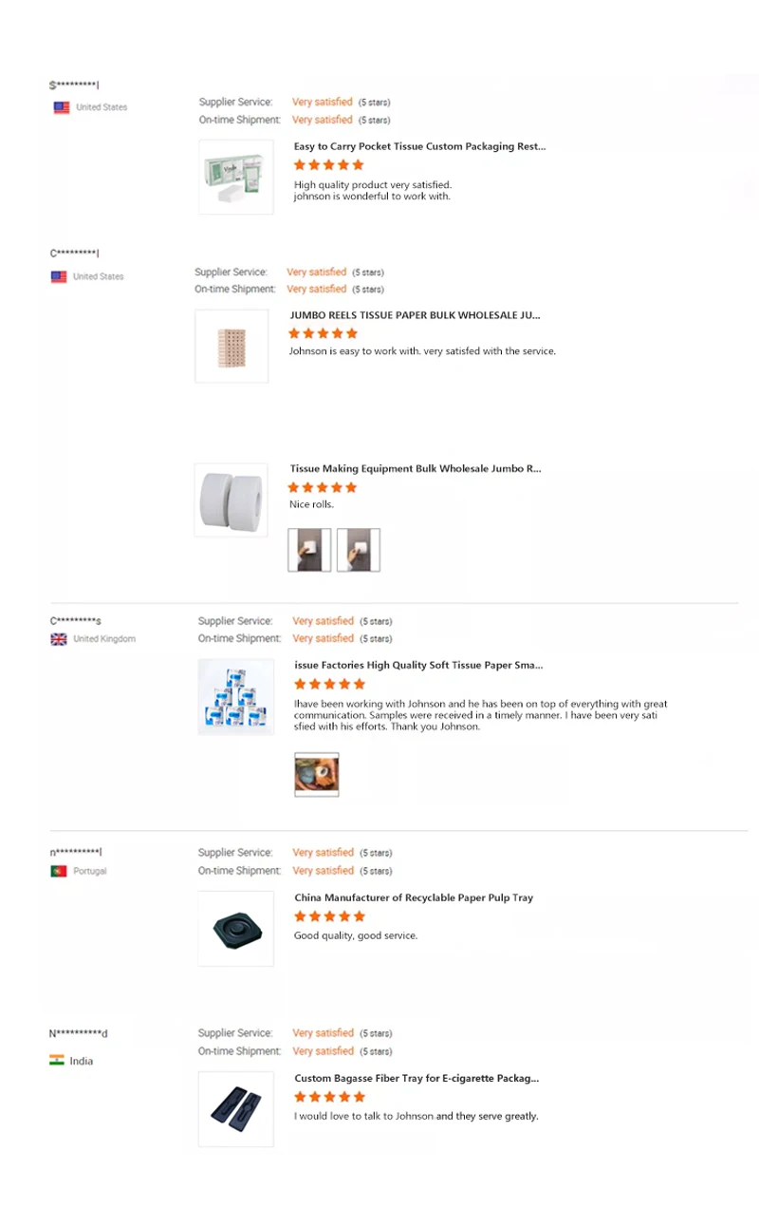Viewport: 759px width, 1226px height.
Task: Open issue Factories High Quality Soft Tissue link
Action: [418, 666]
